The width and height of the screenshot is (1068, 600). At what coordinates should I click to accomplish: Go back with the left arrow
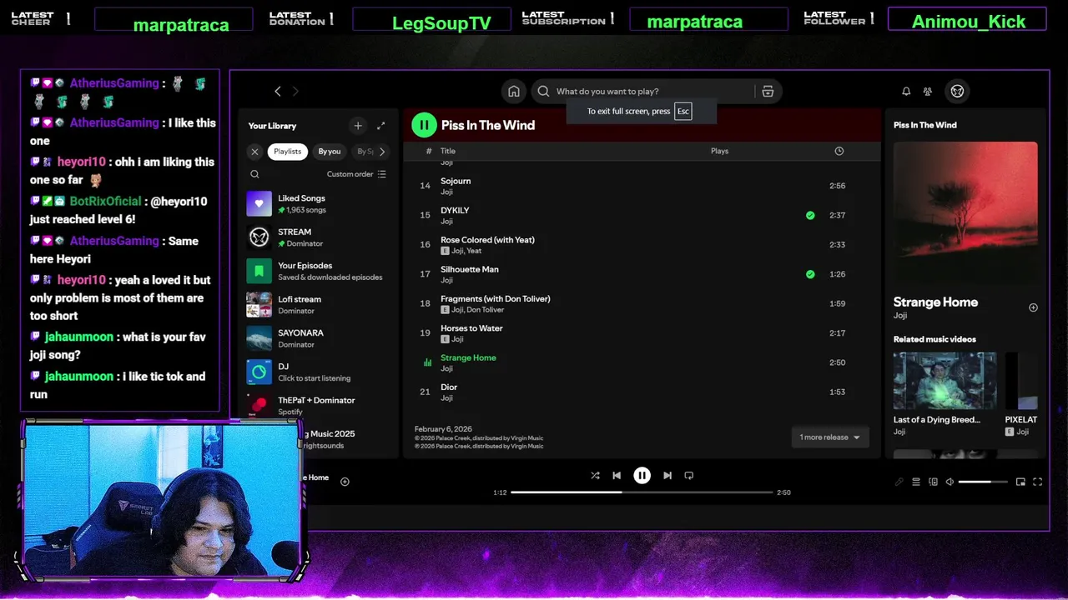[278, 92]
